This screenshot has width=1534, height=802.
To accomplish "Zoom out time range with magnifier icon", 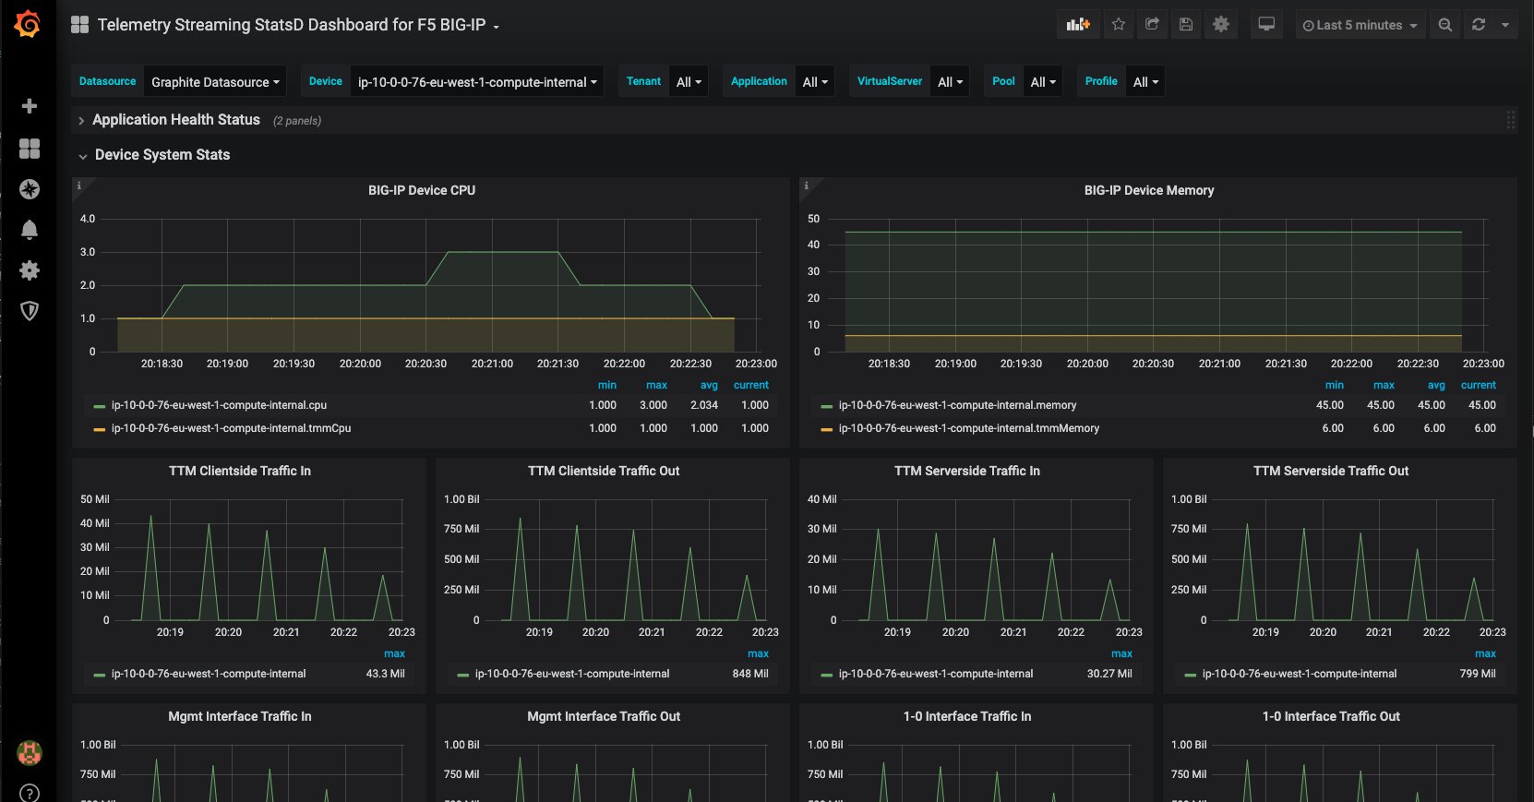I will [x=1445, y=25].
